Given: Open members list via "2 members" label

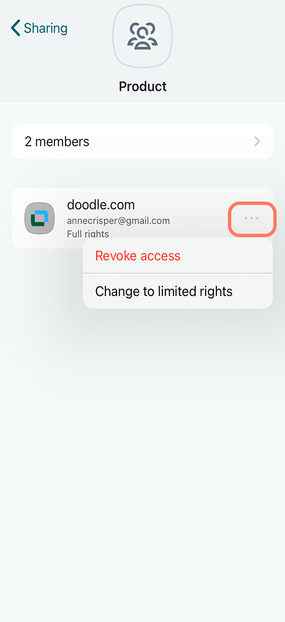Looking at the screenshot, I should point(57,141).
